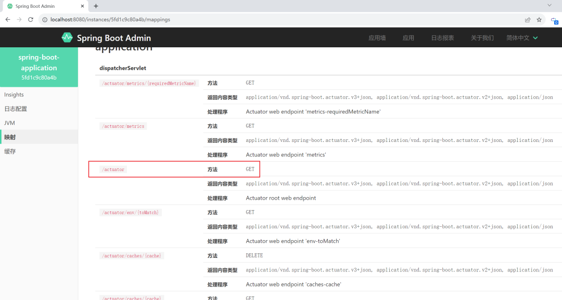Click instance ID 5fd1c9c80a4b in sidebar
Image resolution: width=562 pixels, height=300 pixels.
39,77
